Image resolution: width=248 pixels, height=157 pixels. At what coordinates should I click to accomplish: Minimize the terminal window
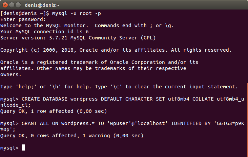pyautogui.click(x=12, y=5)
